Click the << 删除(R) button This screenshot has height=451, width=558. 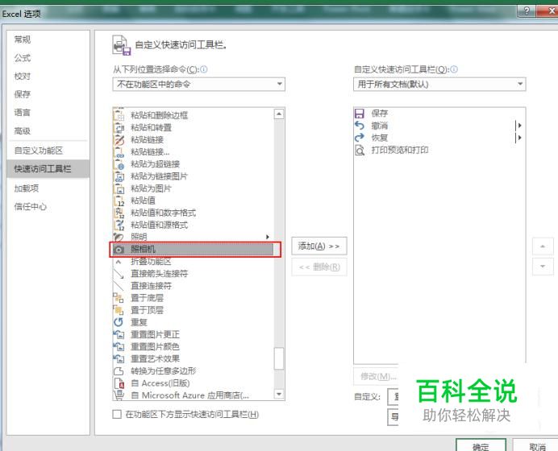[x=319, y=267]
